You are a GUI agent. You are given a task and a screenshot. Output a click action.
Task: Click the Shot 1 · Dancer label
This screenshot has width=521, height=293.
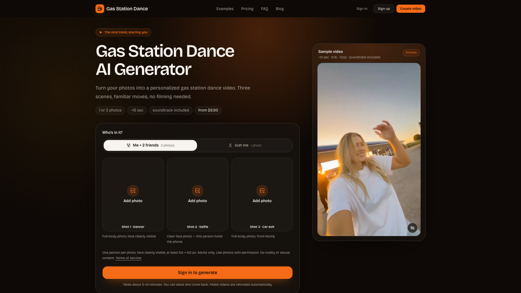click(x=133, y=227)
